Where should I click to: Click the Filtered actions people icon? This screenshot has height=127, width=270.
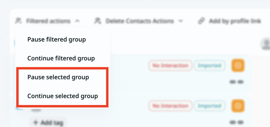[x=18, y=21]
